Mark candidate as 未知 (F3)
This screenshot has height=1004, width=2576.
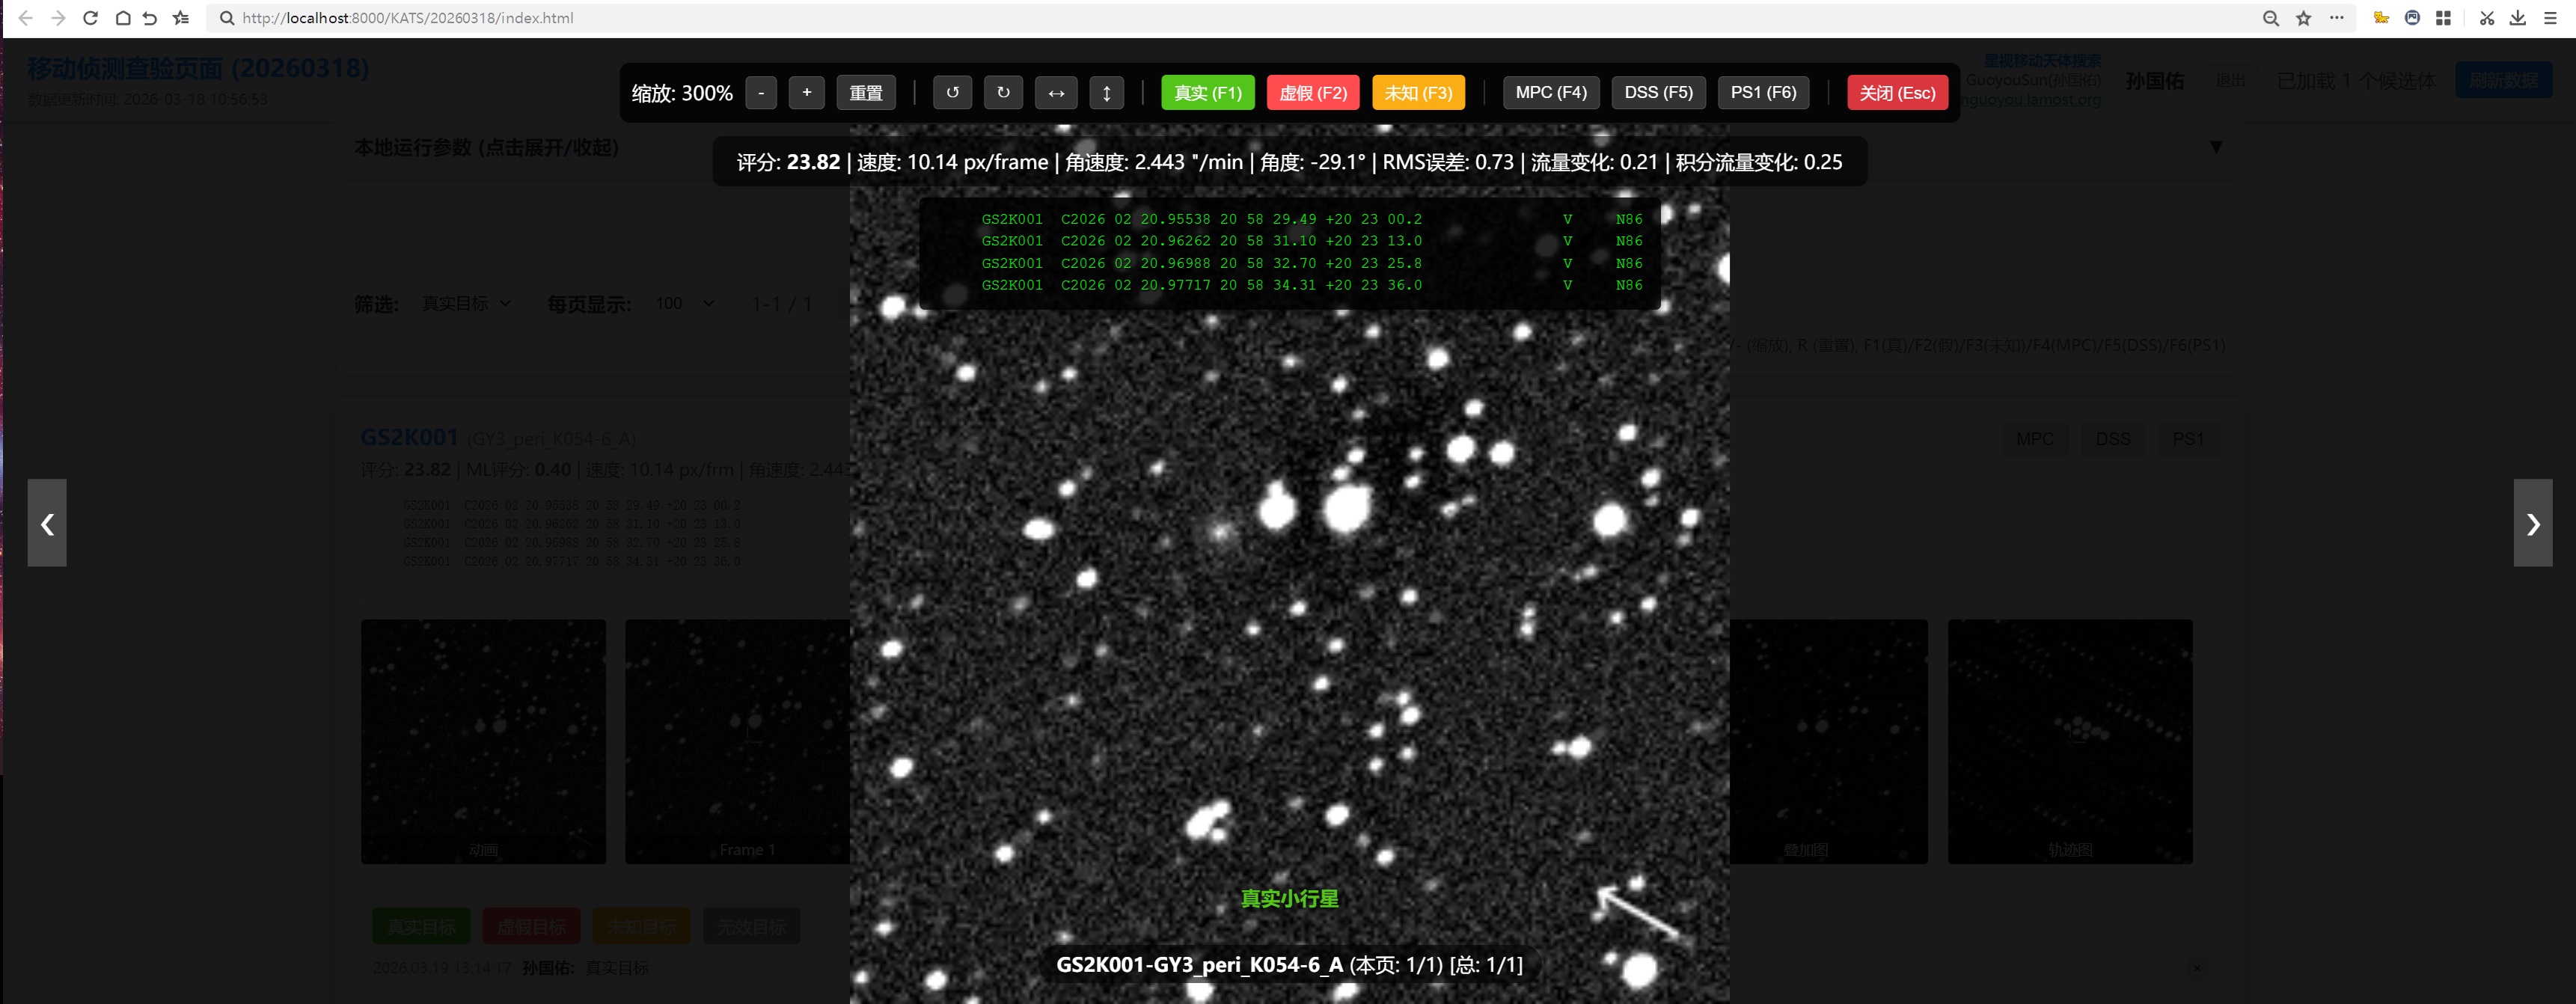pyautogui.click(x=1418, y=93)
